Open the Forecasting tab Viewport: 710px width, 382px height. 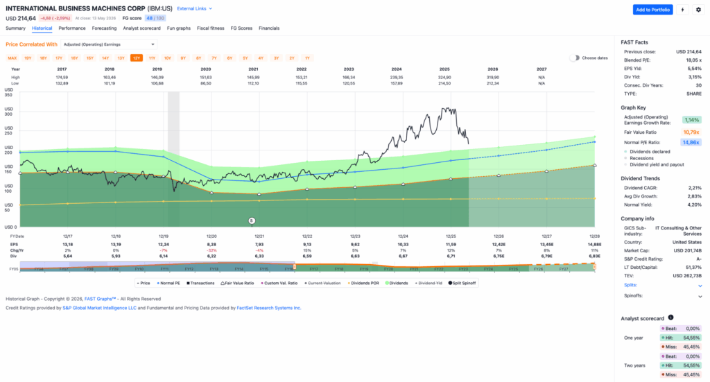point(104,28)
